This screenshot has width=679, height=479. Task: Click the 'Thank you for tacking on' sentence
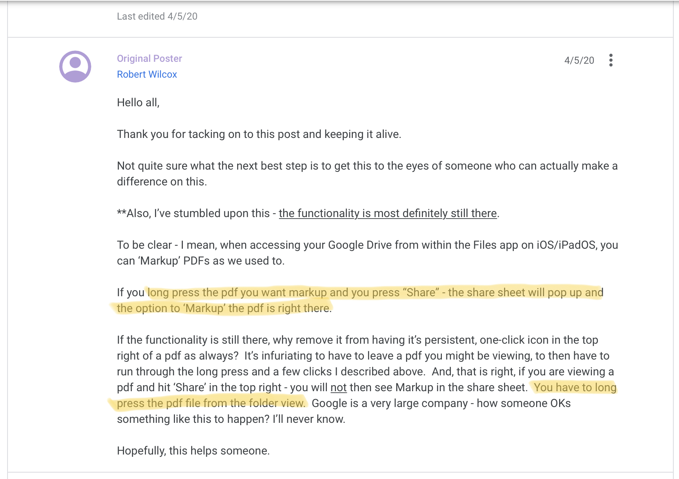coord(259,134)
